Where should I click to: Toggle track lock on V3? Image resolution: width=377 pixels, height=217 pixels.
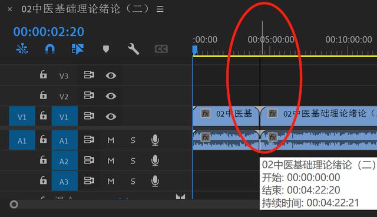coord(43,74)
